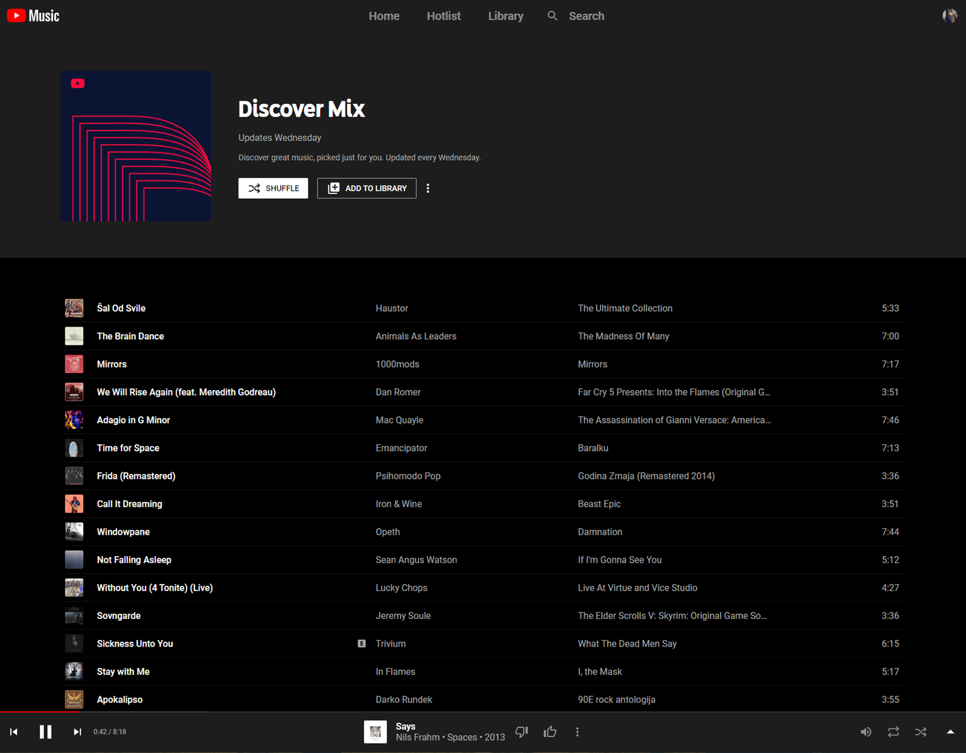Pause the current song

46,732
